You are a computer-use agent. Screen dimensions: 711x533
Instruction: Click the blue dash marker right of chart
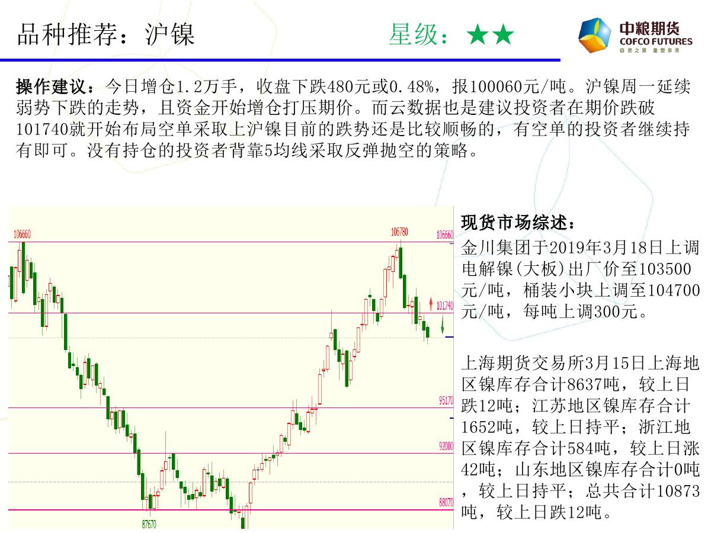pos(449,337)
